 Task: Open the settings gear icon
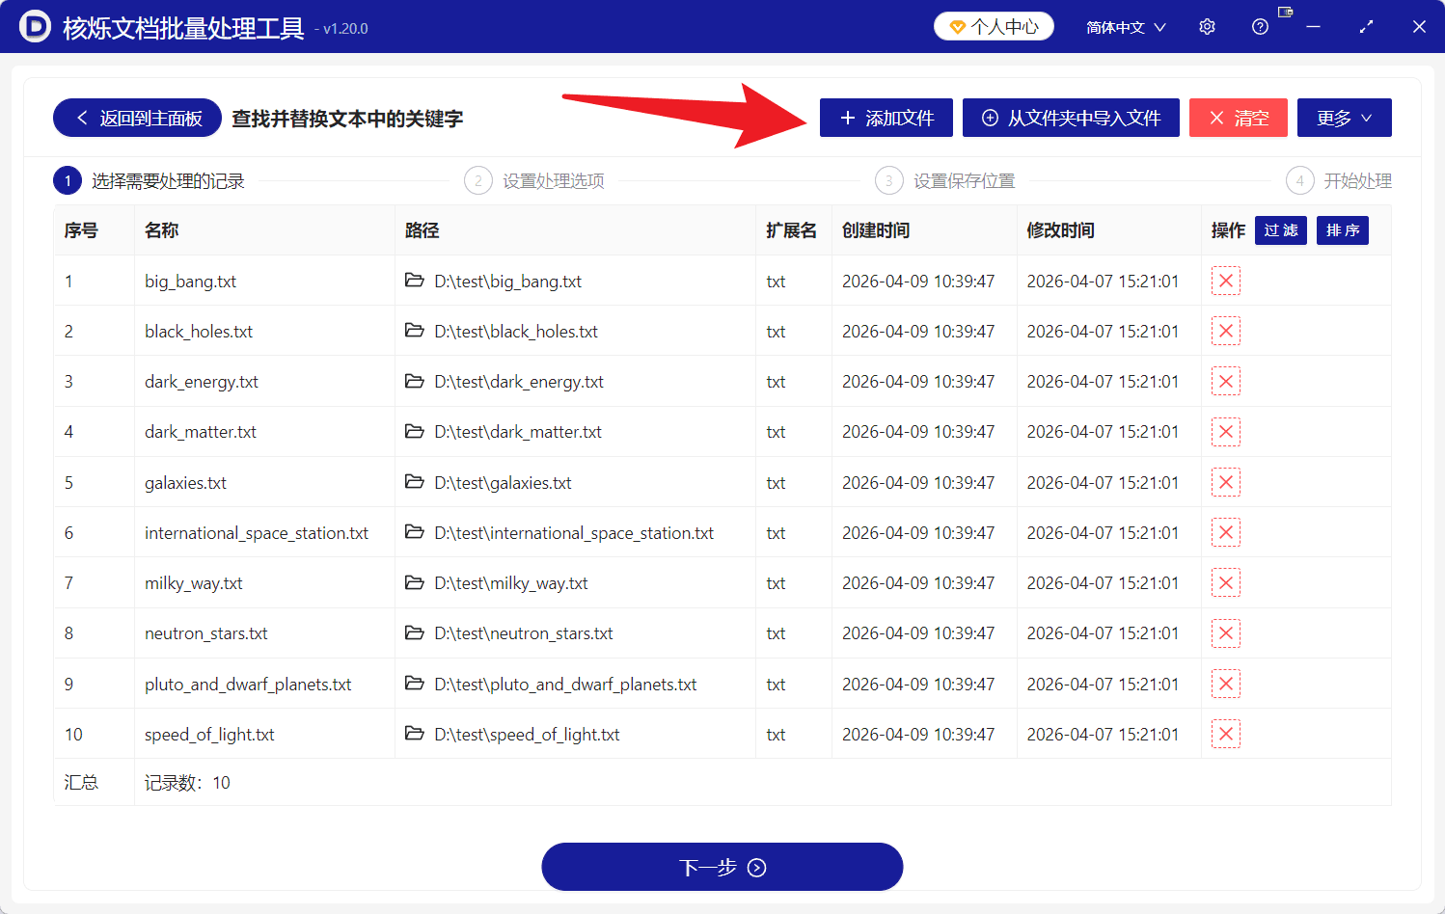1207,26
